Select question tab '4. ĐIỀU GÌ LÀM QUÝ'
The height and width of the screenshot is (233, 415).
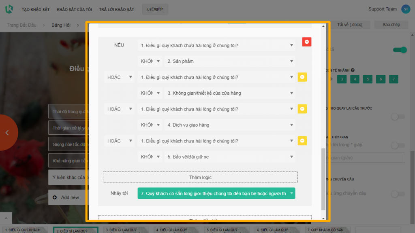[176, 230]
